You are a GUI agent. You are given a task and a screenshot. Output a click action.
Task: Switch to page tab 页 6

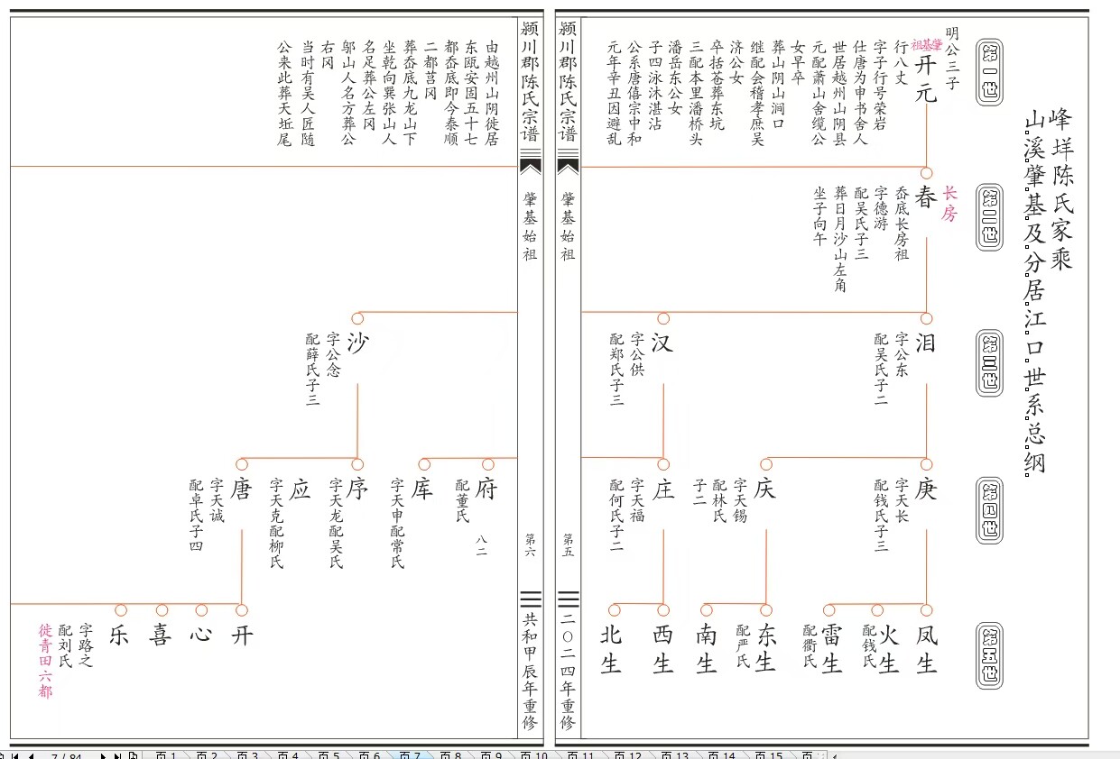coord(369,755)
